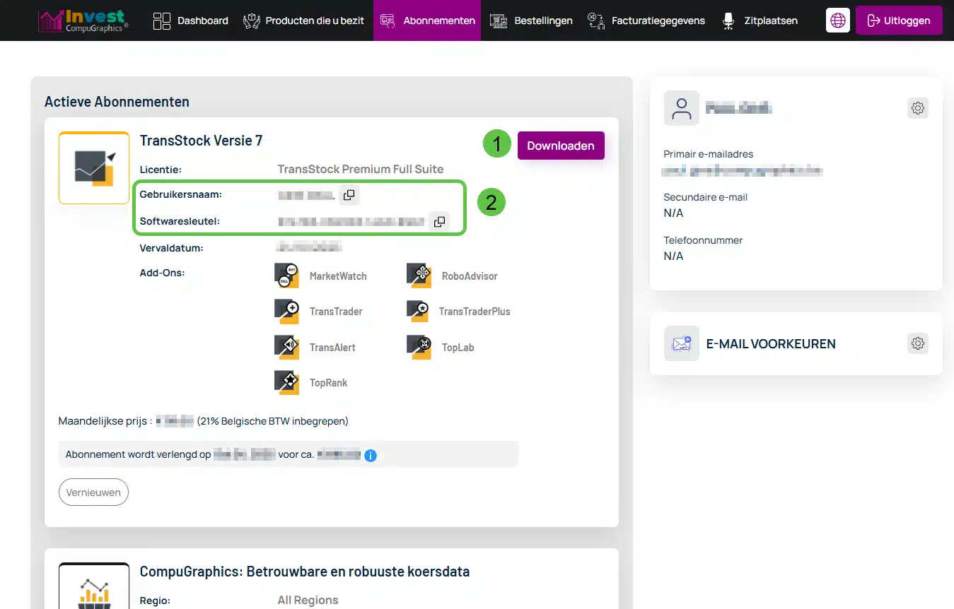Go to the Dashboard menu item
The width and height of the screenshot is (954, 609).
pos(191,20)
